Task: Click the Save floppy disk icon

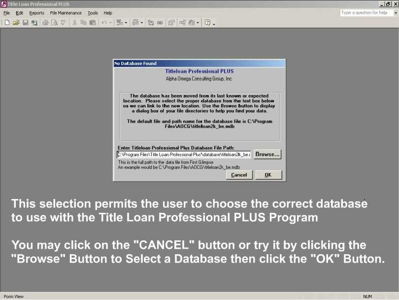Action: click(26, 23)
